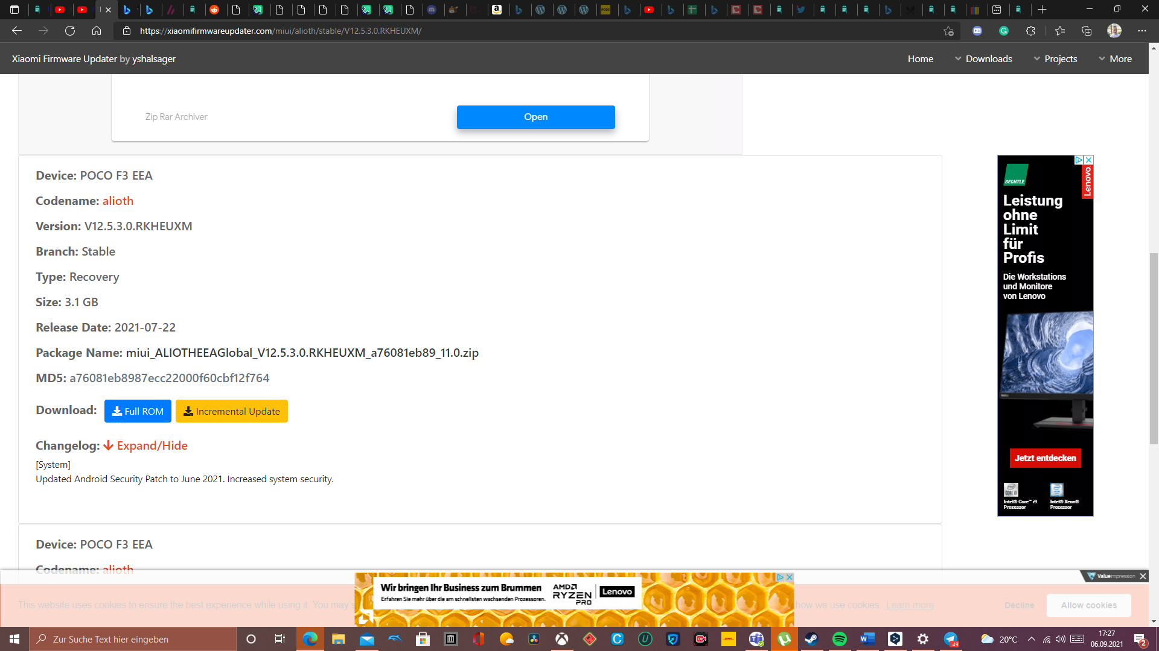Open the taskbar clock and date

coord(1106,639)
